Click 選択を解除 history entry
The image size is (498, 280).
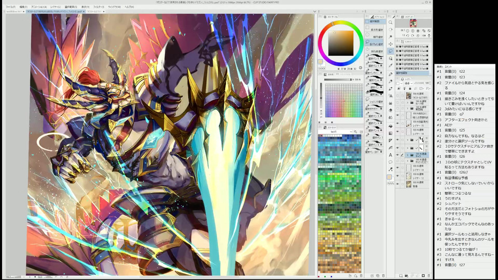point(412,73)
